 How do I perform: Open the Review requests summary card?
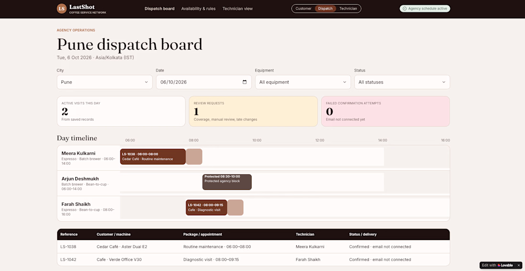click(253, 112)
